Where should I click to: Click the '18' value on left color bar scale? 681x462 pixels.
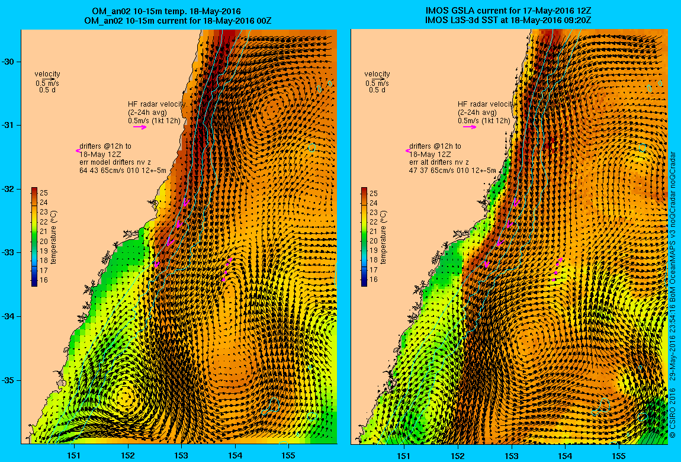tap(44, 261)
